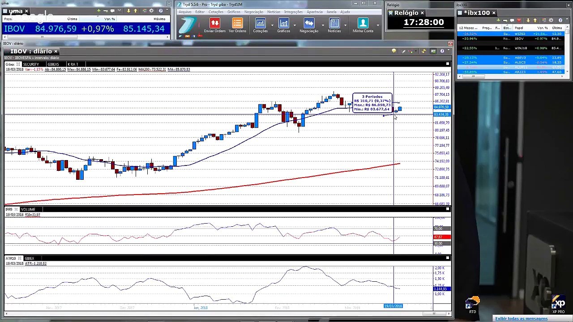Open the Janela menu
The height and width of the screenshot is (322, 573).
(x=331, y=12)
